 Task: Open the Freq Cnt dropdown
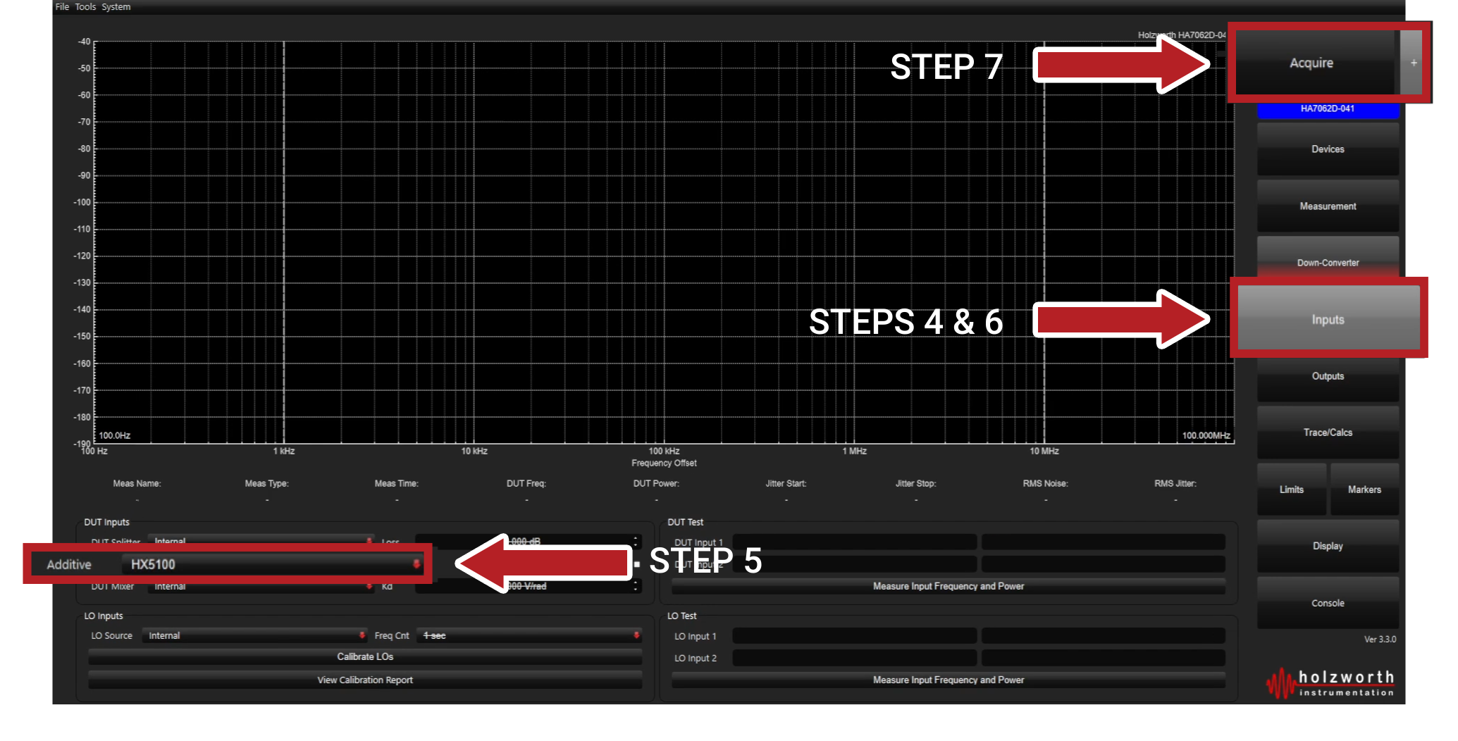[529, 635]
